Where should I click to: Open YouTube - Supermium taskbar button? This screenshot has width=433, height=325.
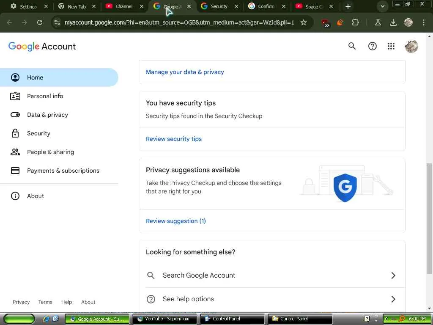(165, 319)
